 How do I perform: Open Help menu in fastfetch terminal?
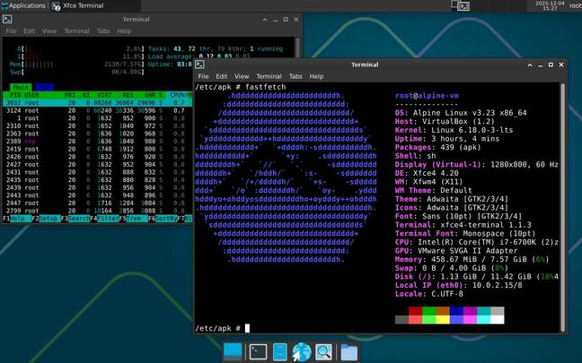click(x=316, y=76)
